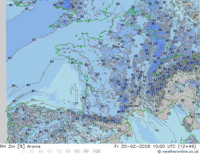This screenshot has width=200, height=154.
Task: Click the "(12+46)" forecast run text
Action: 187,146
